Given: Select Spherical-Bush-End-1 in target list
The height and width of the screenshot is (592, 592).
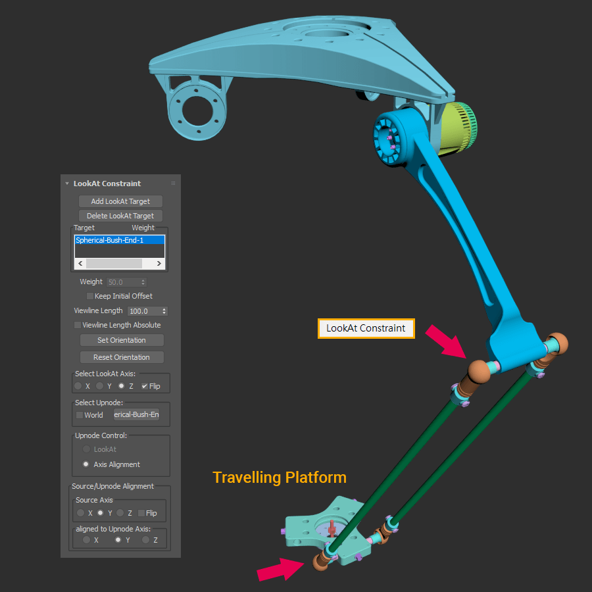Looking at the screenshot, I should pos(120,240).
